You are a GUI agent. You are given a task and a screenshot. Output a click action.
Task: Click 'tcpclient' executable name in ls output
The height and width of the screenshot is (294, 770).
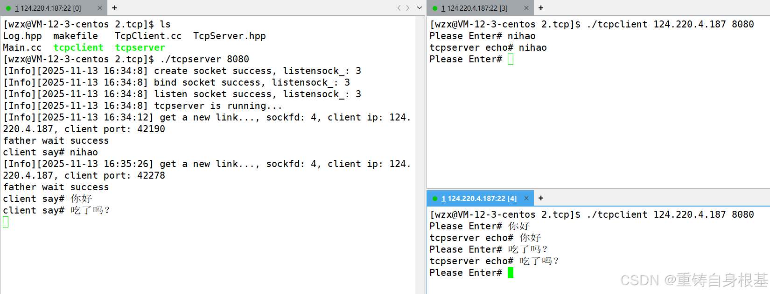click(x=78, y=47)
